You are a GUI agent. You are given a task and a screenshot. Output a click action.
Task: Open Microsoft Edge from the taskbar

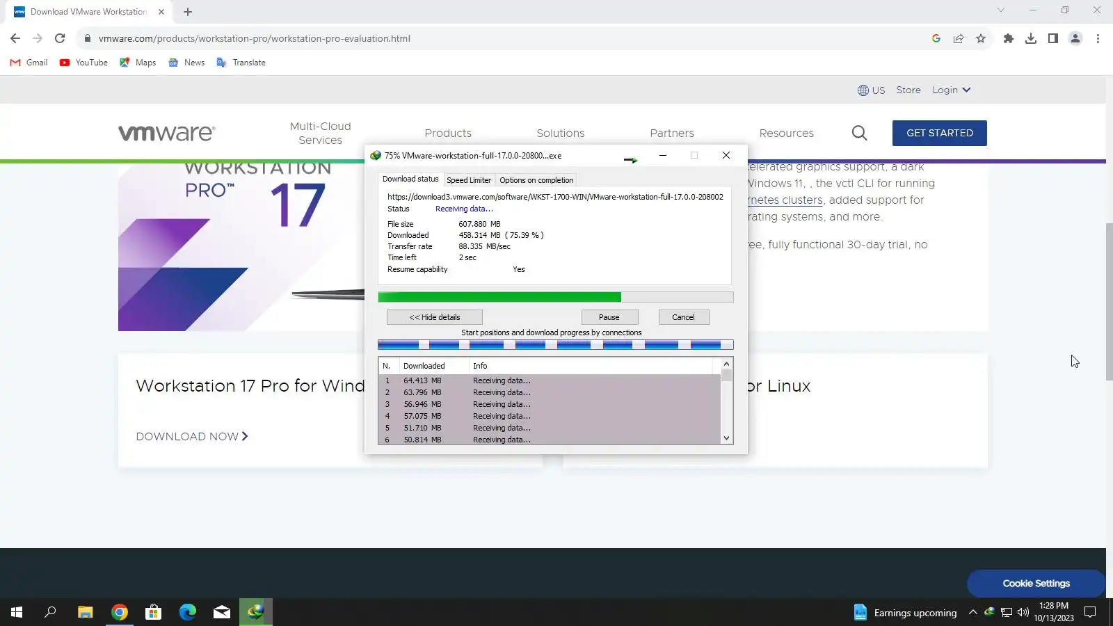pos(188,612)
